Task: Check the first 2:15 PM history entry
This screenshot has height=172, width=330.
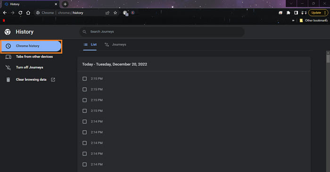Action: (x=84, y=79)
